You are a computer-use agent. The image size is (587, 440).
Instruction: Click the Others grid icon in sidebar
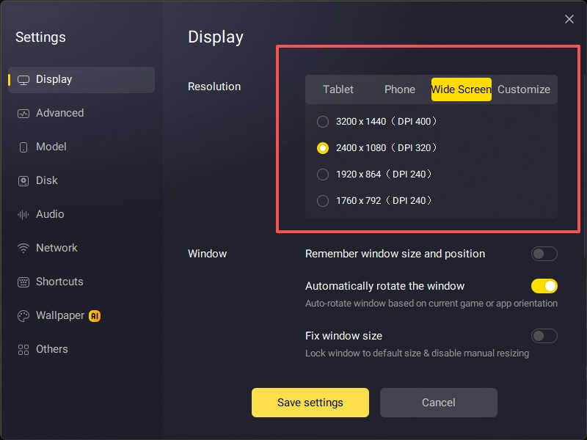click(23, 350)
